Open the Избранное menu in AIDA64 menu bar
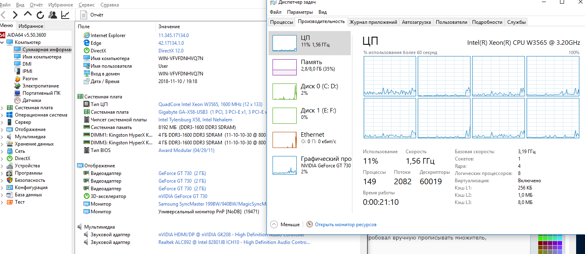Image resolution: width=585 pixels, height=254 pixels. [60, 5]
